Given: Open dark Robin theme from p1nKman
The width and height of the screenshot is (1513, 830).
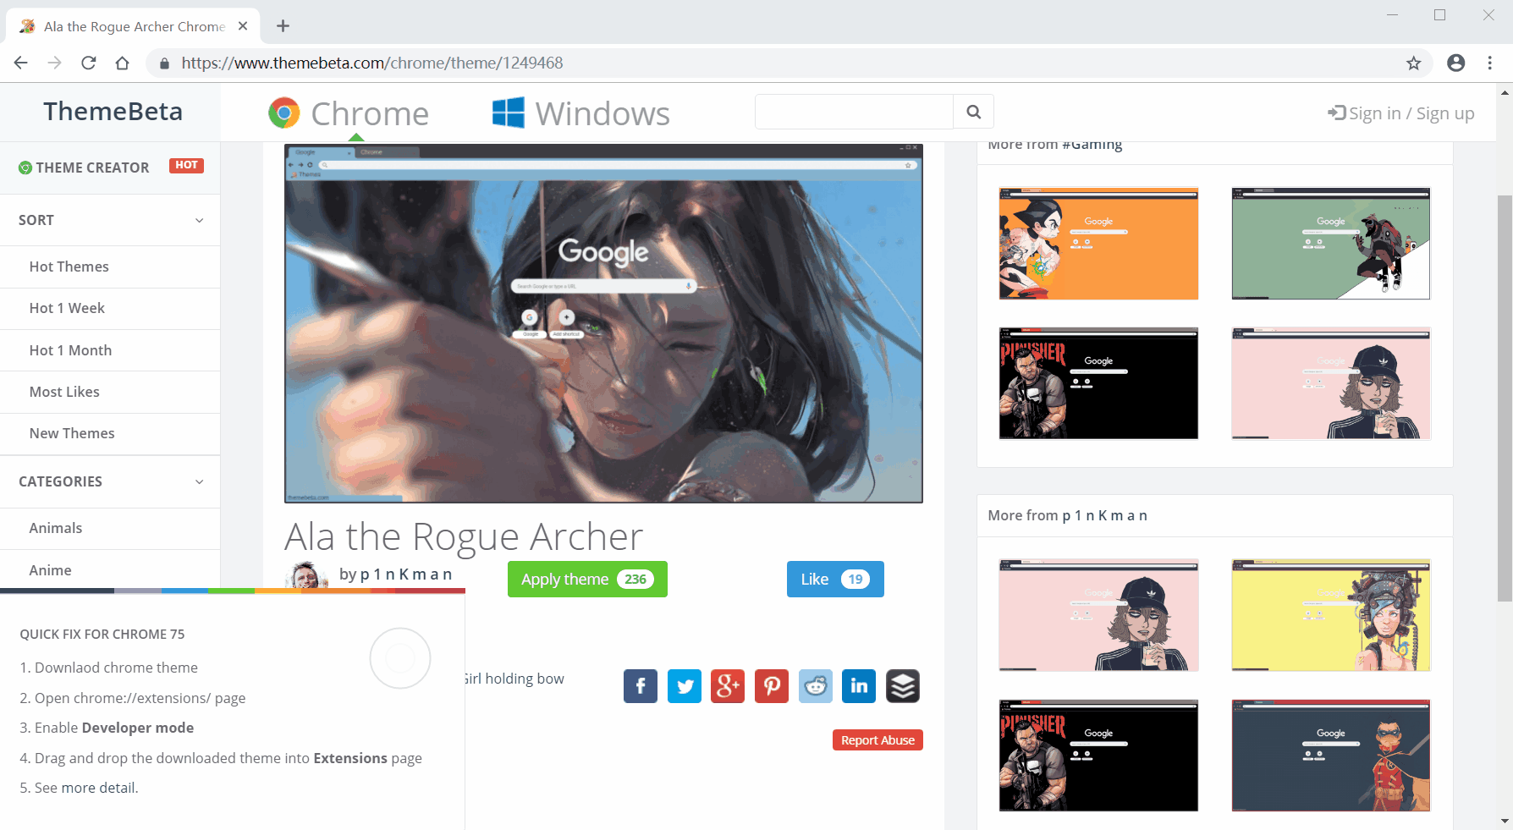Looking at the screenshot, I should [x=1331, y=756].
